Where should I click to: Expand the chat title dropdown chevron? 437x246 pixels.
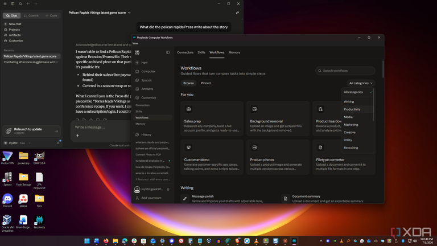(129, 13)
